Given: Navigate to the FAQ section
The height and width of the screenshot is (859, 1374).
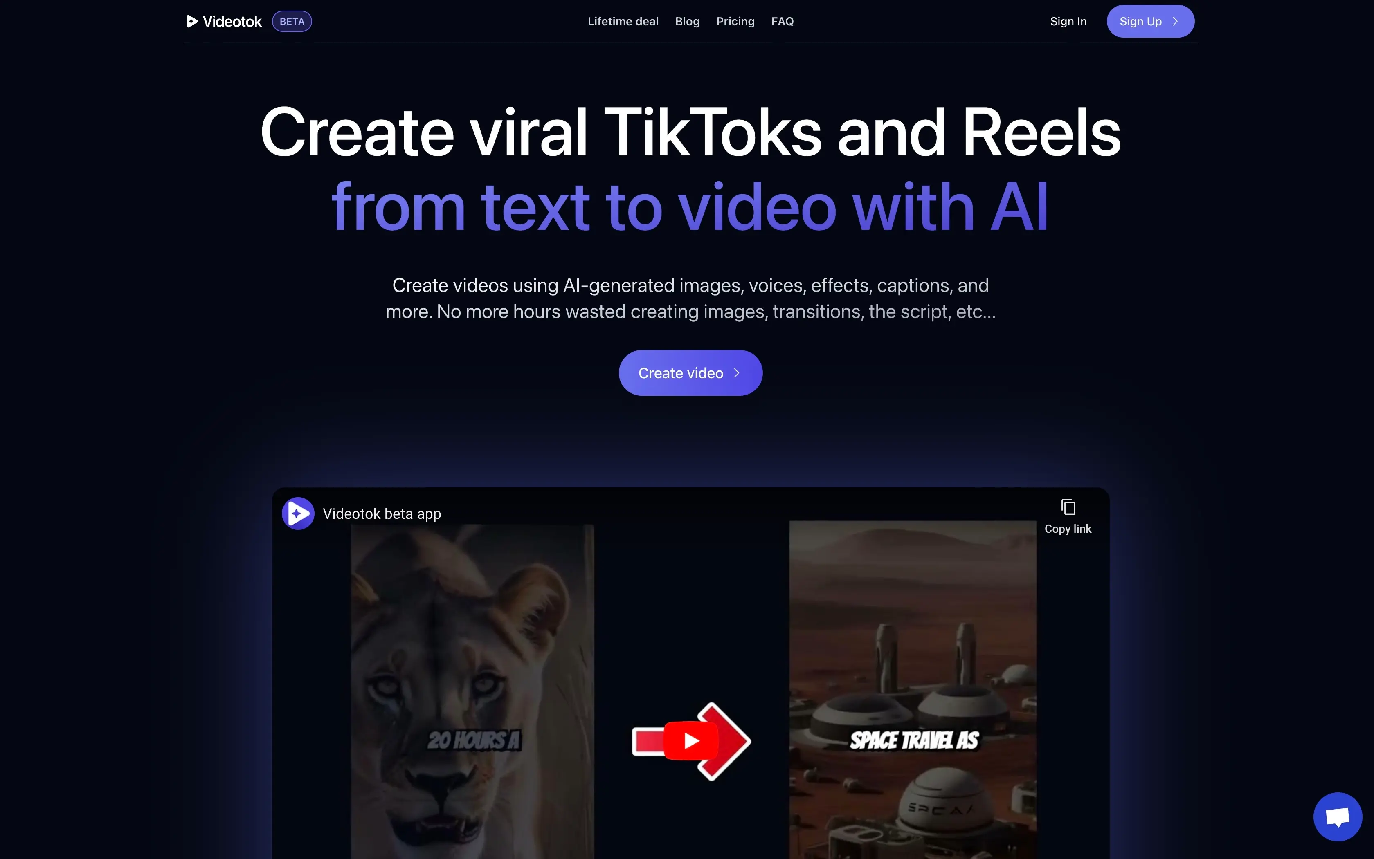Looking at the screenshot, I should (782, 21).
